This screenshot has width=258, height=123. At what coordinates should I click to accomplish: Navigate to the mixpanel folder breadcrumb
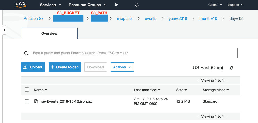coord(125,19)
